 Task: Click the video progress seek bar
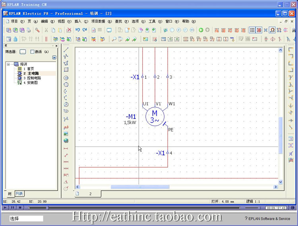pos(134,208)
